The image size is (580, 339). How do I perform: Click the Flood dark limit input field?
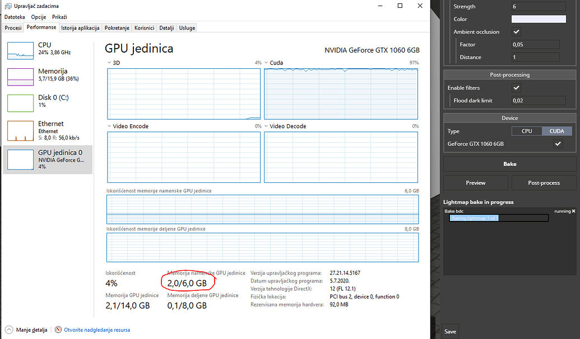point(538,101)
